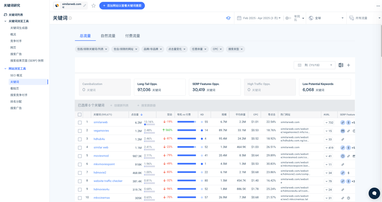Screen dimensions: 382x202
Task: Click the 添加网站以查看关键词差距 button
Action: [122, 6]
